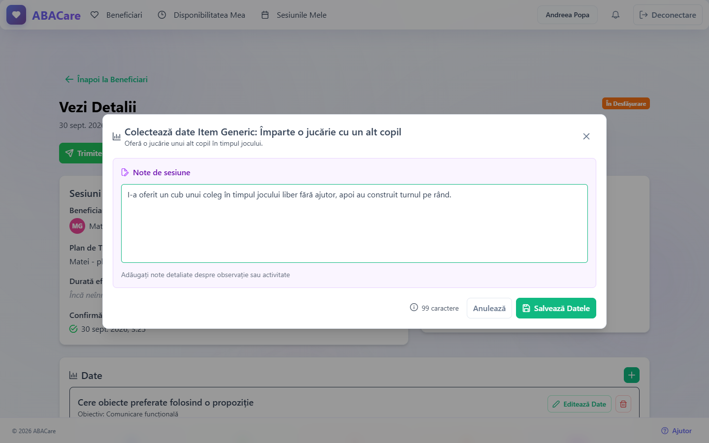Screen dimensions: 709x443
Task: Open notifications bell icon
Action: tap(615, 15)
